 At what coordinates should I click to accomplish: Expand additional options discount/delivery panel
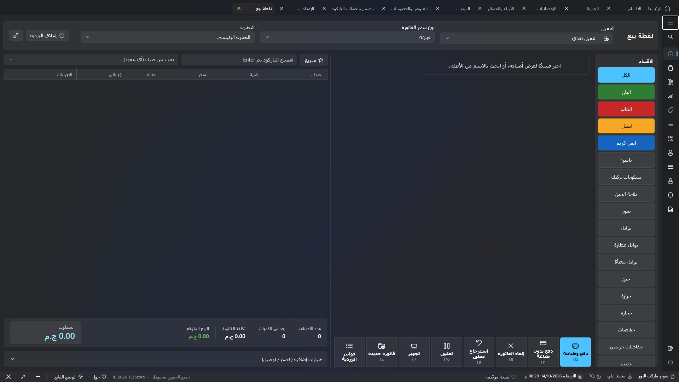pos(166,359)
